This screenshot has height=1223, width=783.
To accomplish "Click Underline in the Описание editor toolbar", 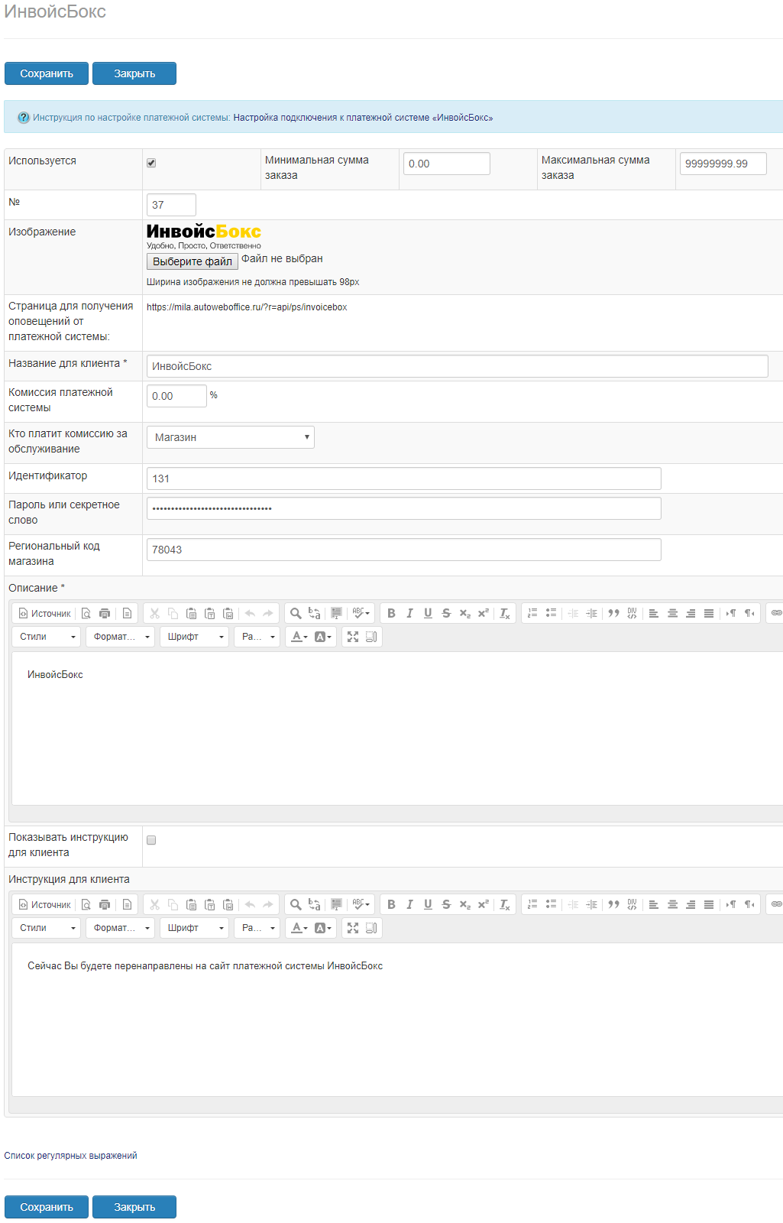I will (x=428, y=613).
